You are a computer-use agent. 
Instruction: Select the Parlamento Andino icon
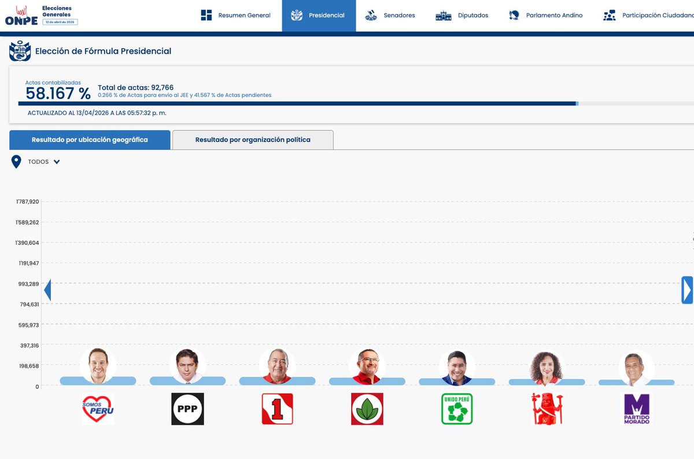(514, 14)
